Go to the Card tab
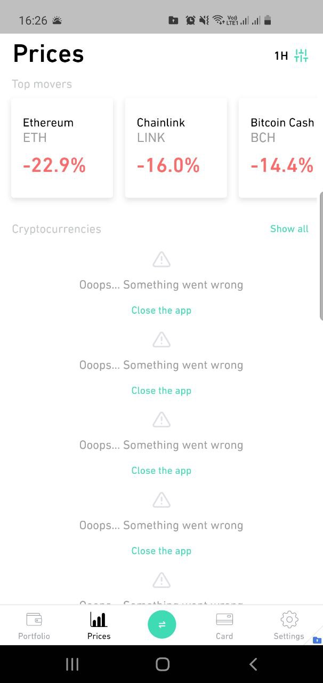 (224, 626)
